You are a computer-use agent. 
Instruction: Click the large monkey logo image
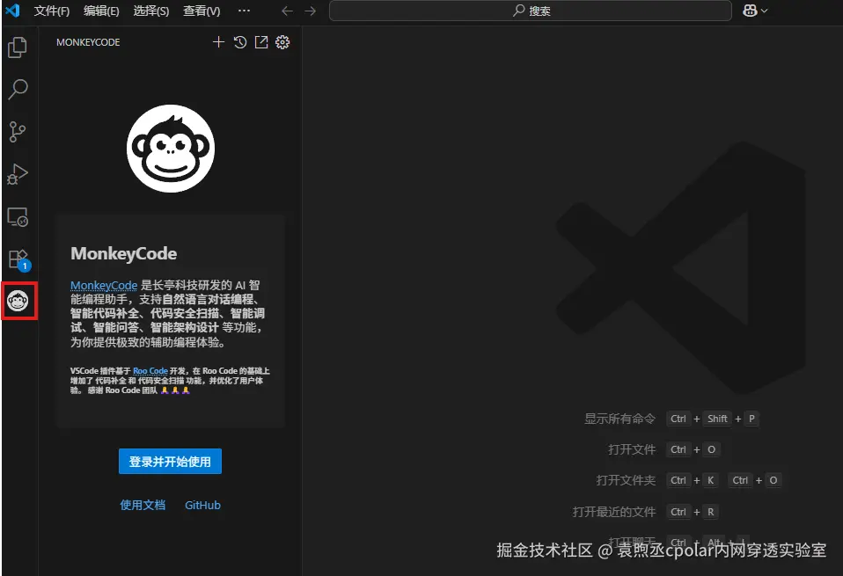tap(171, 149)
